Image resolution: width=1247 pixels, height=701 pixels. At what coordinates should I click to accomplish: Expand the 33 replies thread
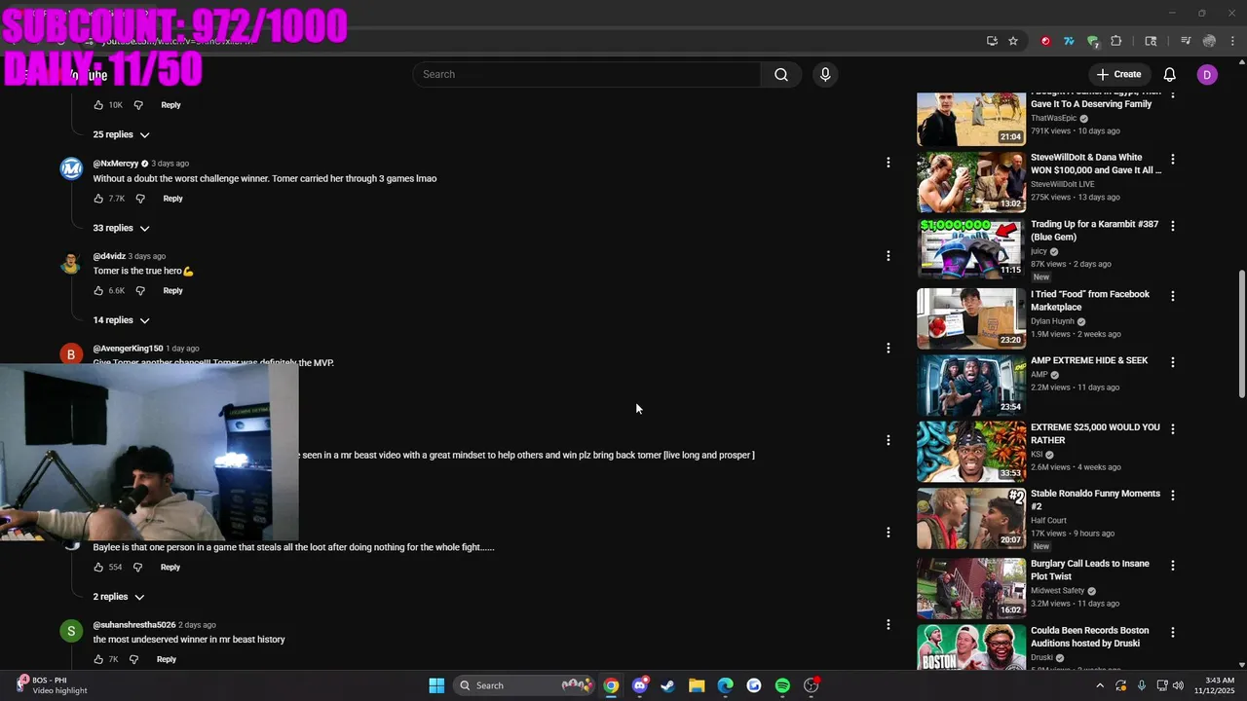click(x=121, y=228)
